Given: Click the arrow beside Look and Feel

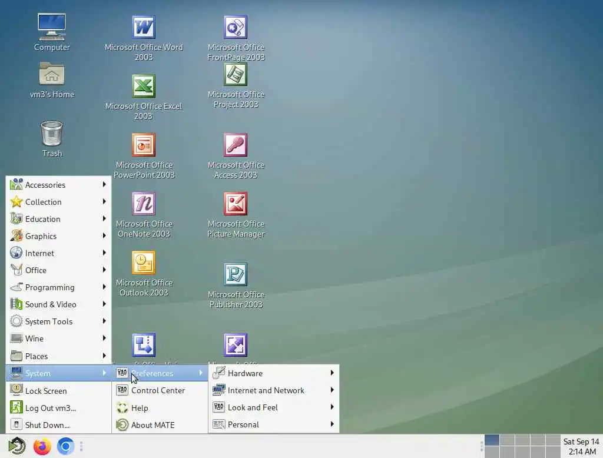Looking at the screenshot, I should (332, 407).
